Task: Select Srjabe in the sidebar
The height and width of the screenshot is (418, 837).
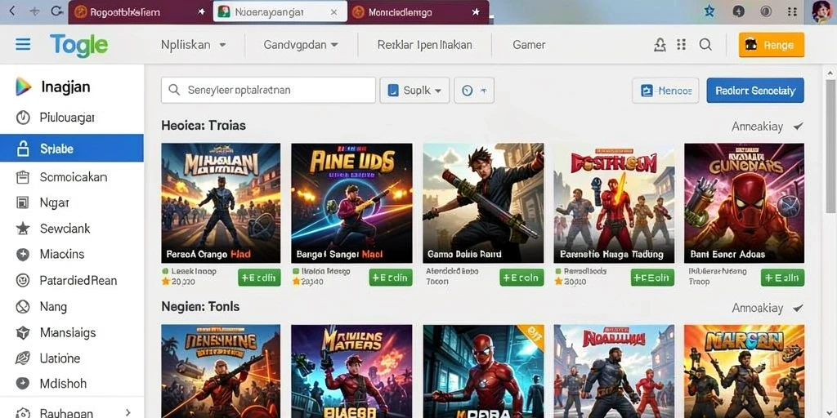Action: 72,149
